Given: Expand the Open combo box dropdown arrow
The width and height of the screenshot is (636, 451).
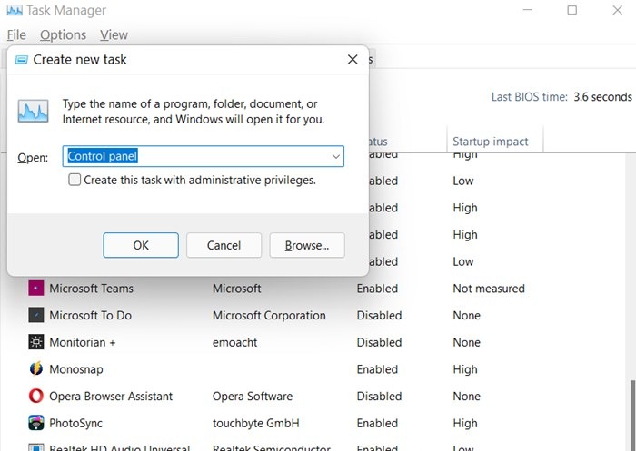Looking at the screenshot, I should [x=335, y=157].
